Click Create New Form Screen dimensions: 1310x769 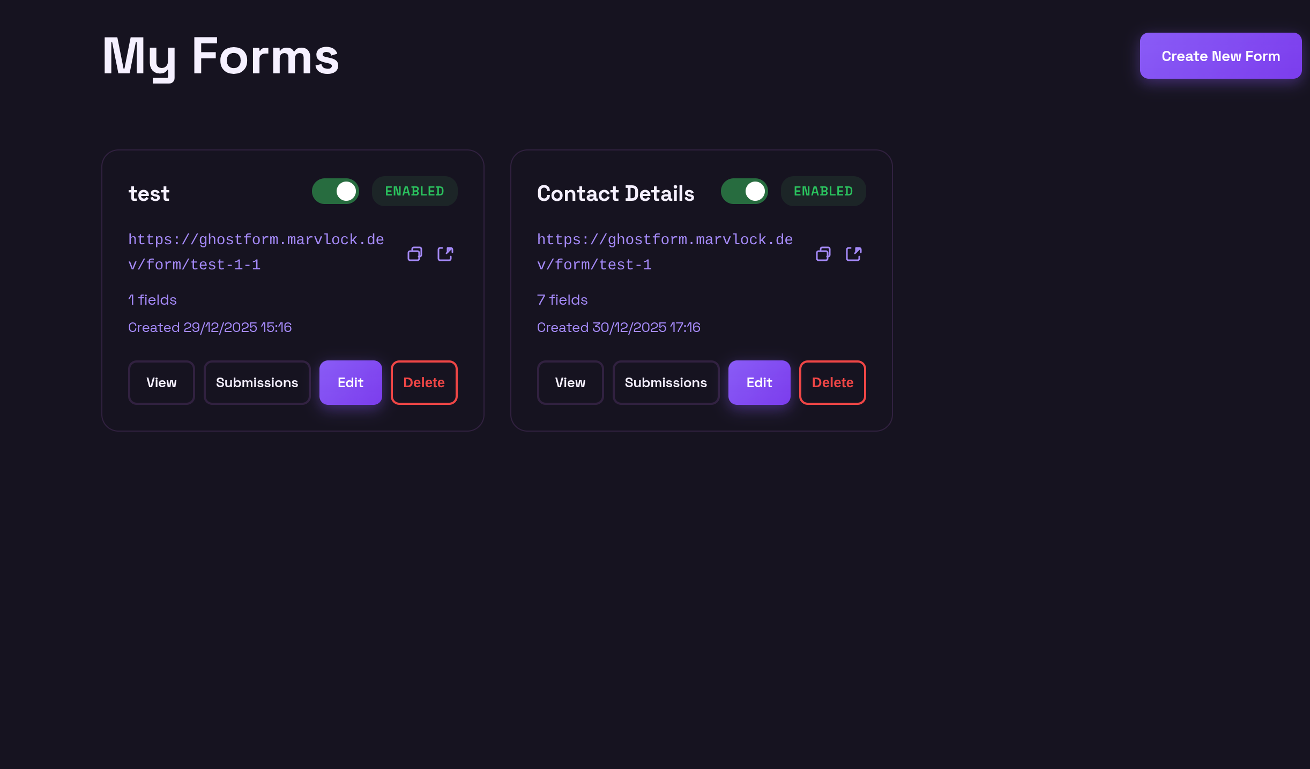[x=1220, y=55]
